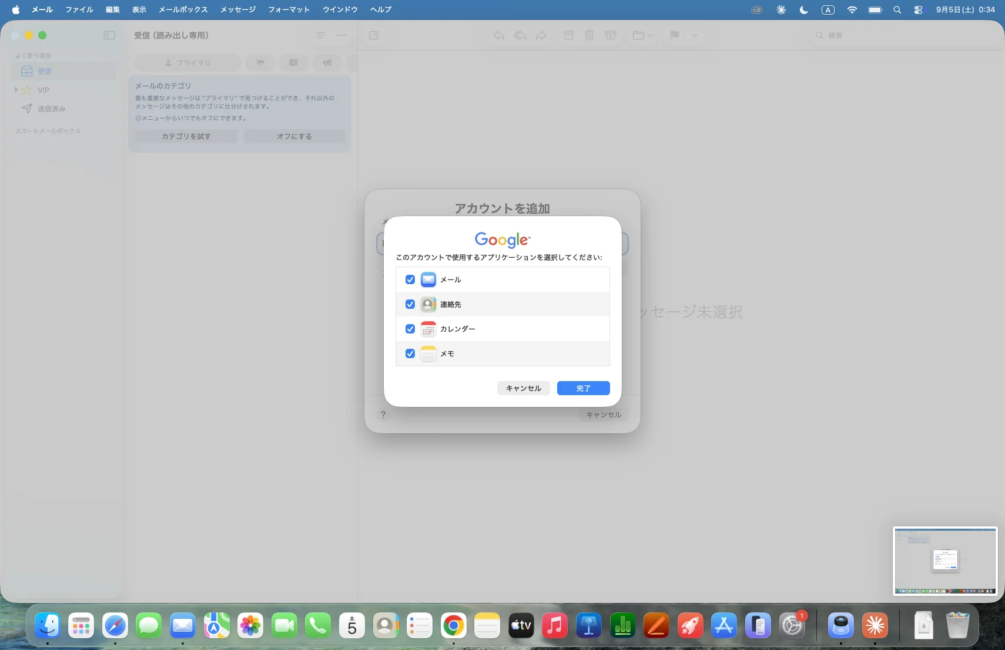The width and height of the screenshot is (1005, 650).
Task: Open Music from the Dock
Action: point(555,625)
